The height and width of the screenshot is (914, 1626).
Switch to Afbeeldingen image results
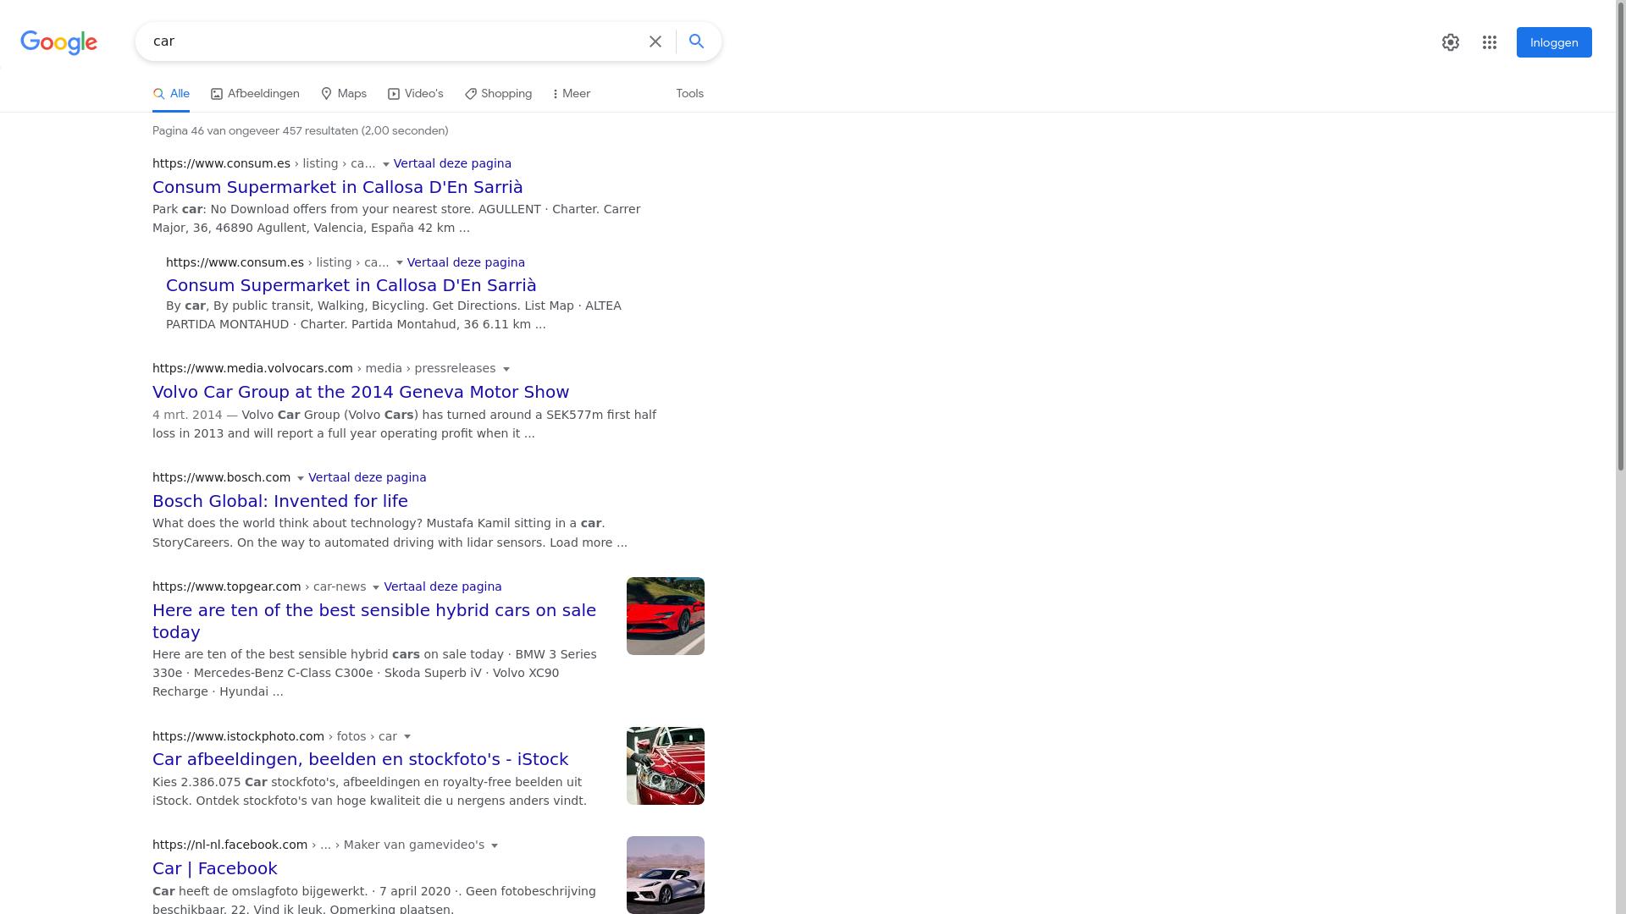(255, 94)
